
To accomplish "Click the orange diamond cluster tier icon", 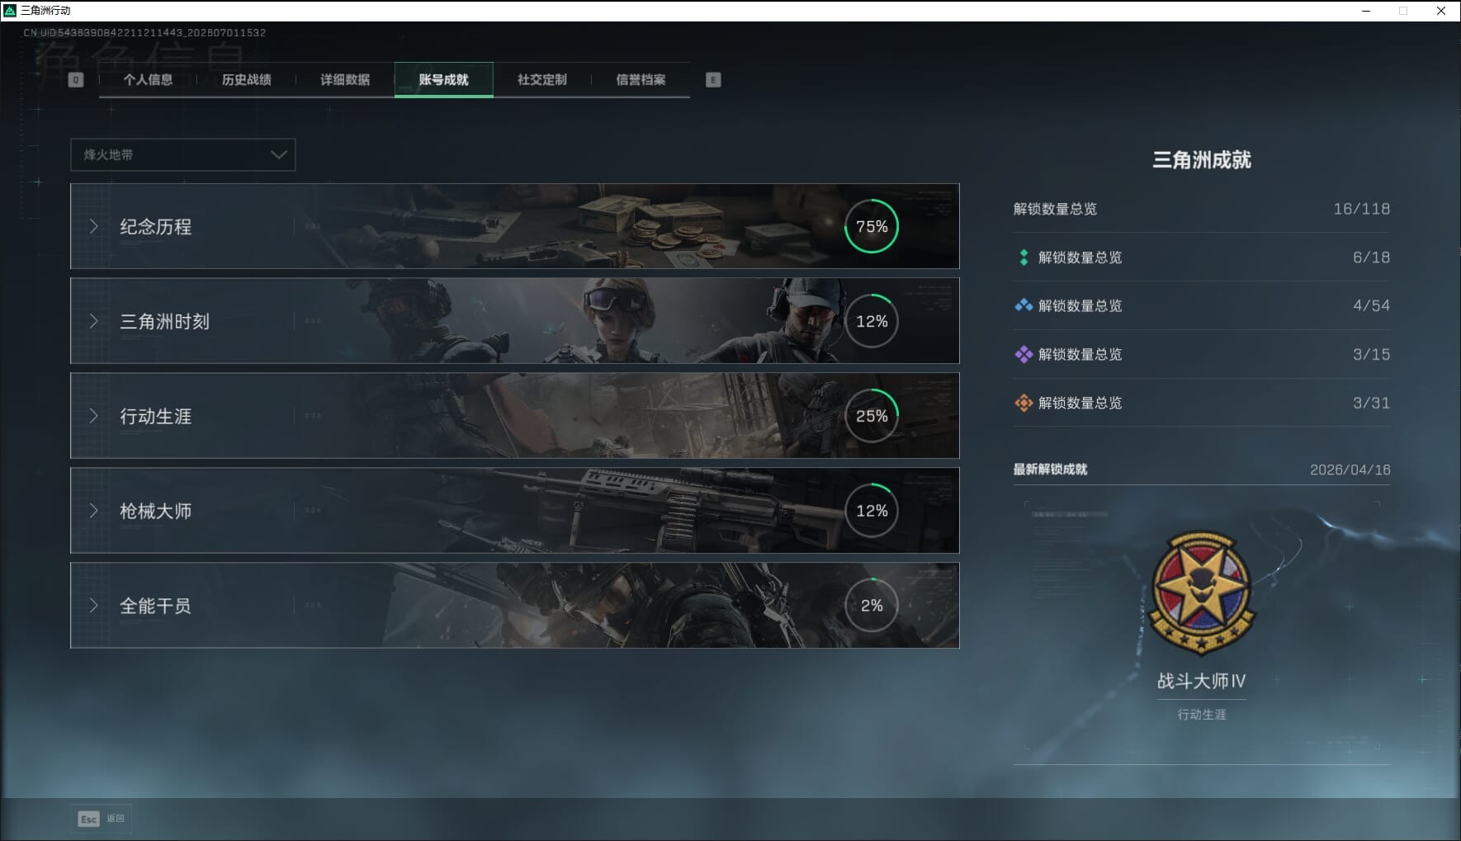I will click(1024, 403).
